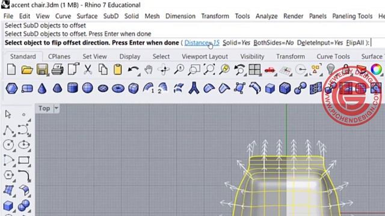Select the box solid tool in sidebar
Image resolution: width=385 pixels, height=216 pixels.
(8, 206)
